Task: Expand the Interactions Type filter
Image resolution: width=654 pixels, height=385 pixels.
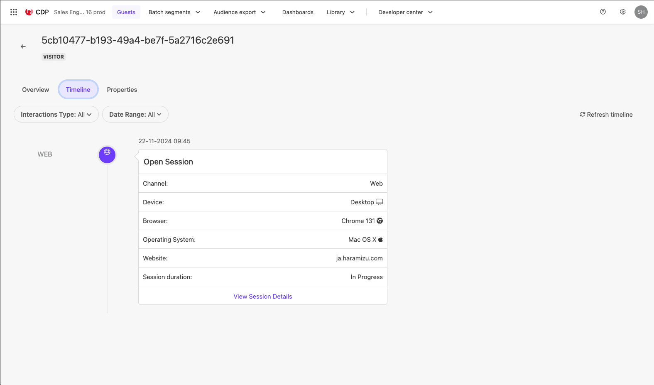Action: pyautogui.click(x=56, y=115)
